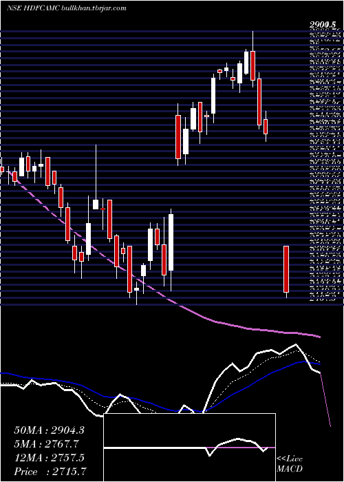Click the '12MA : 2757.5' readout

coord(49,458)
